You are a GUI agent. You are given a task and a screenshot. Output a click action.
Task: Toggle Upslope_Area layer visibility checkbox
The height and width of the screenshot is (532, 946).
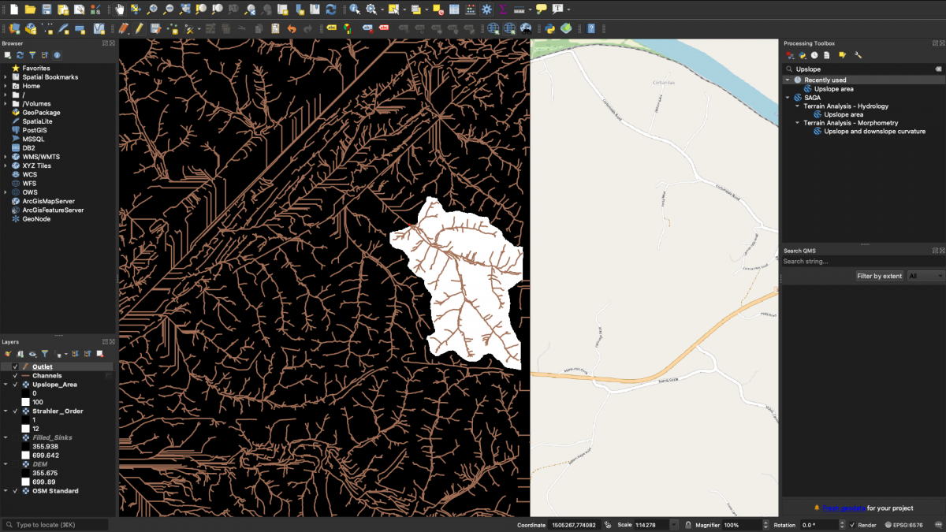point(15,385)
